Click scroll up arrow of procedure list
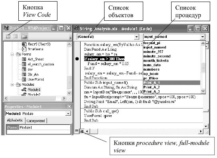Screen dimensions: 217x158 coord(203,43)
